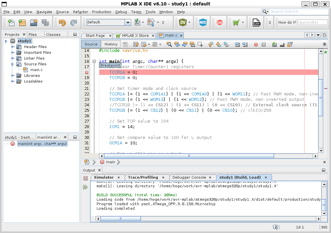Toggle the breakpoint marker on line 18

pyautogui.click(x=87, y=72)
